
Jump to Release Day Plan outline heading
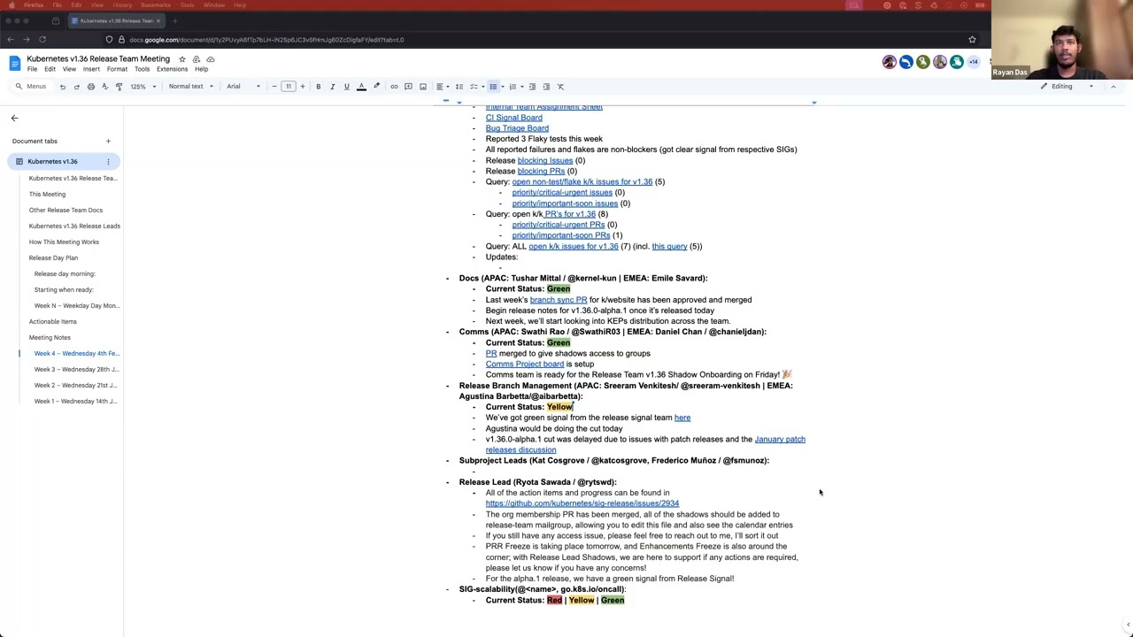click(x=53, y=257)
